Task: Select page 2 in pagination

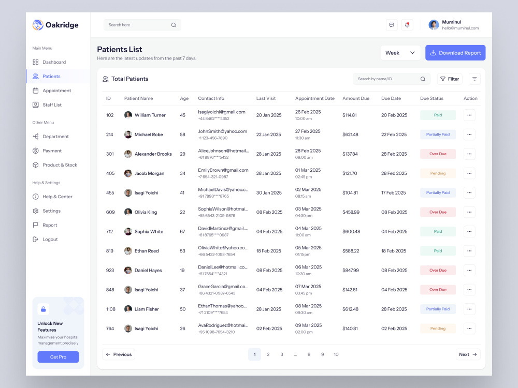Action: click(x=268, y=354)
